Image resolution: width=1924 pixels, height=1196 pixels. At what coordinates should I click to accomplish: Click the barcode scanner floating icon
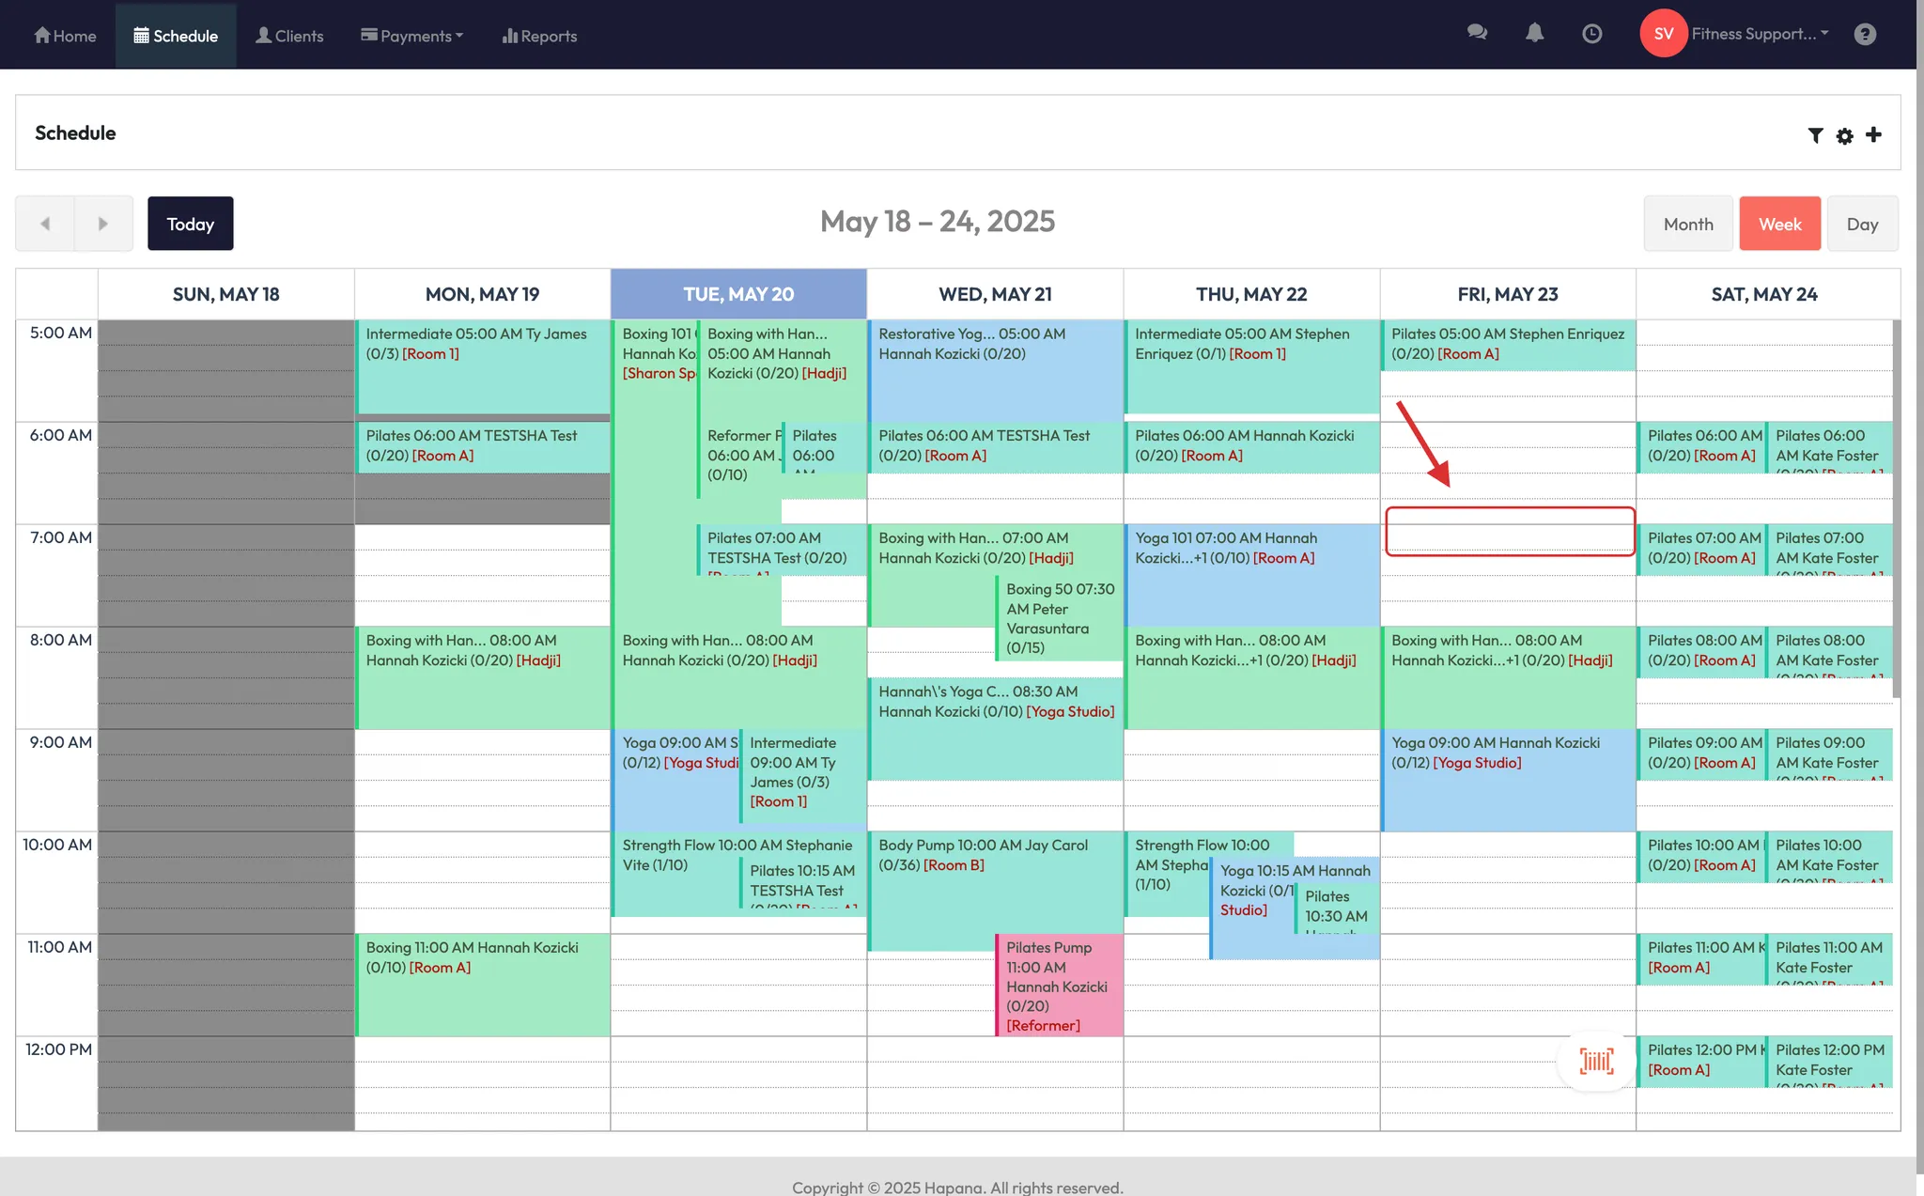(x=1596, y=1061)
